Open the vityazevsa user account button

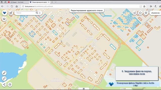[155, 13]
